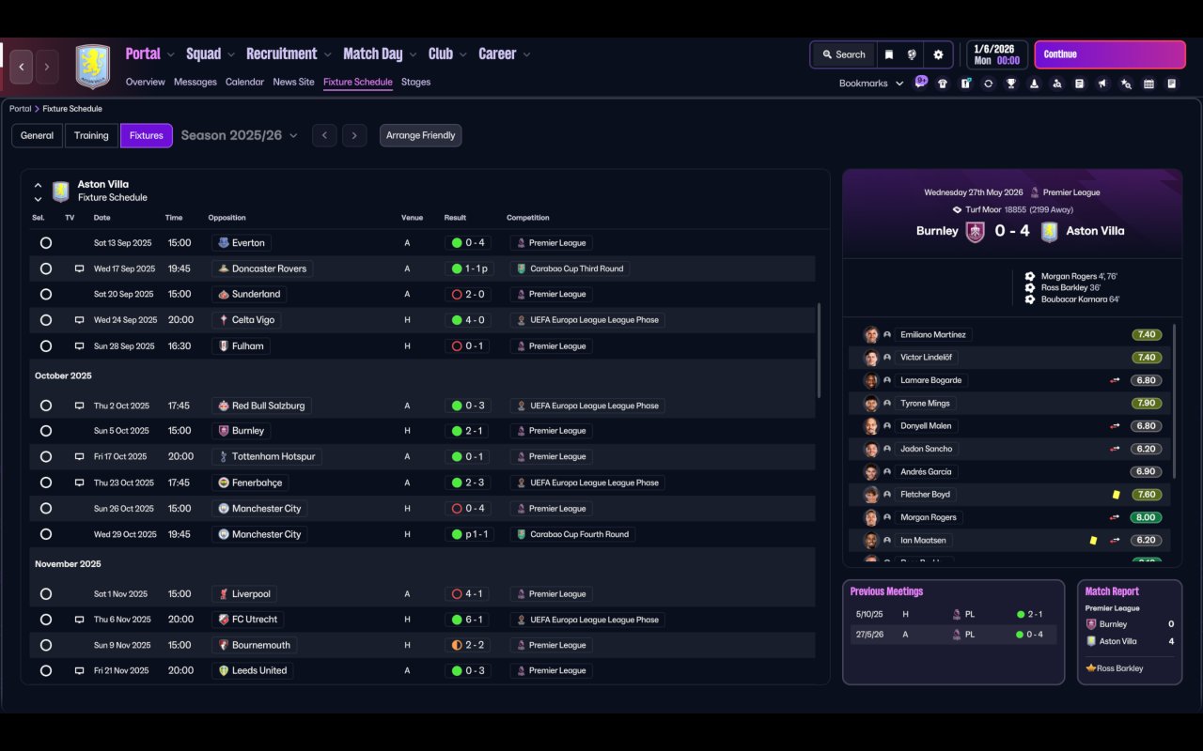Expand the Career menu chevron

pyautogui.click(x=526, y=54)
